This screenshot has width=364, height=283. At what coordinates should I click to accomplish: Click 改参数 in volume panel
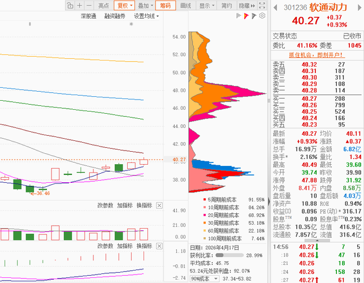tap(105, 205)
